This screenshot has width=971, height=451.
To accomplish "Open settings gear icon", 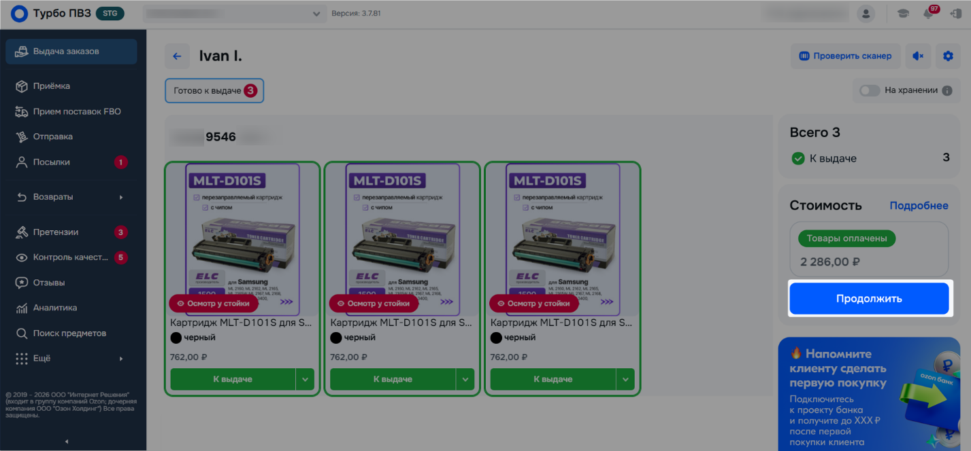I will (948, 56).
